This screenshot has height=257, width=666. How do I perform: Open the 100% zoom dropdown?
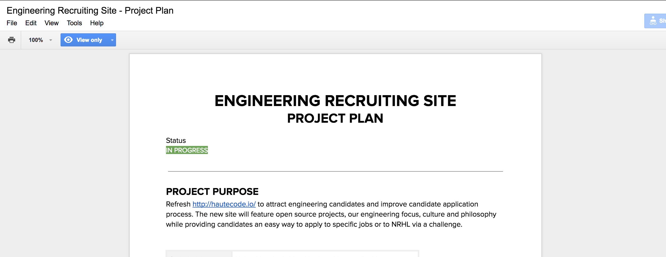point(40,40)
